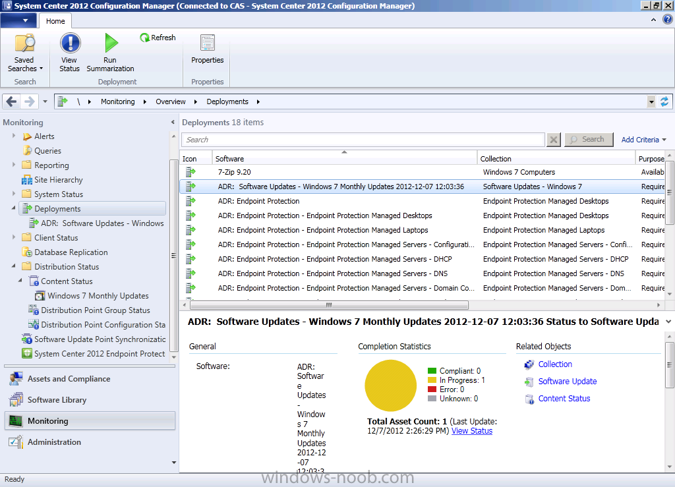Collapse the Deployments tree node

point(14,208)
